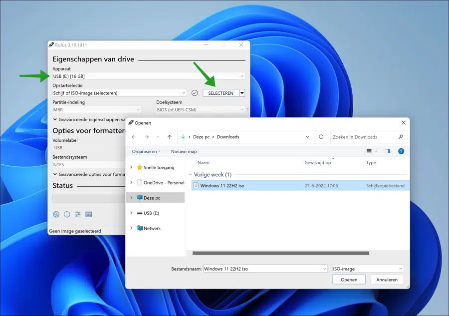This screenshot has width=449, height=316.
Task: Open the SELECTEREN split-button arrow
Action: tap(242, 93)
